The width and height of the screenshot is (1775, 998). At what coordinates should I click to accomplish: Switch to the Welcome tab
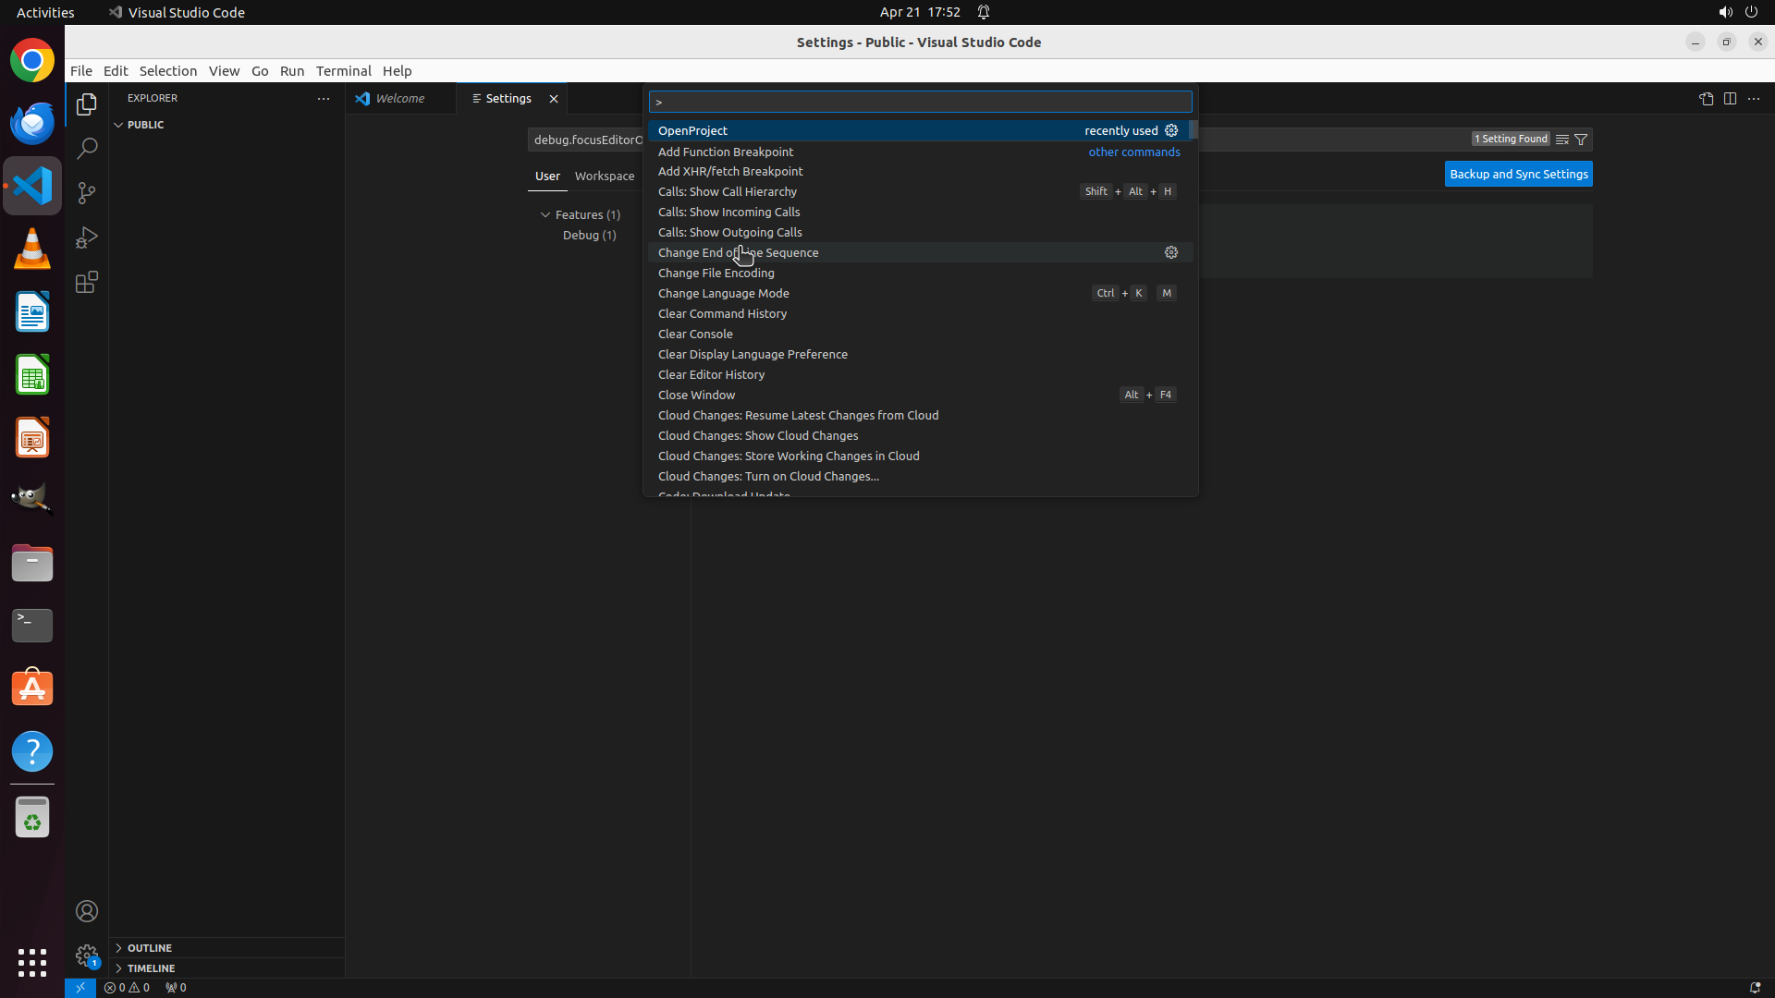399,99
